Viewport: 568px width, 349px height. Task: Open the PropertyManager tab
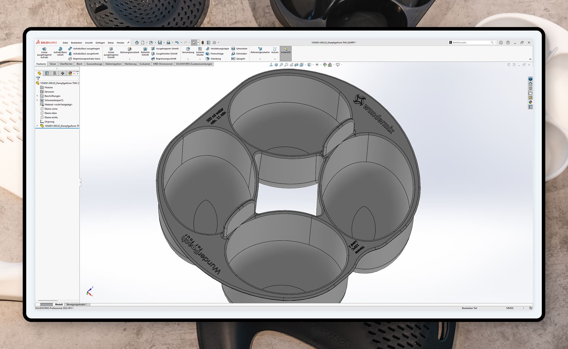click(x=47, y=73)
